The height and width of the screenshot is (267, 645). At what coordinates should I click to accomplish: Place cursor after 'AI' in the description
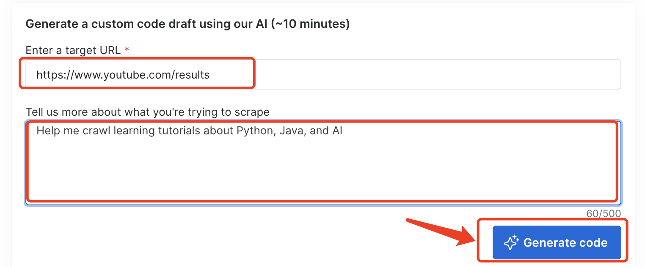(x=343, y=131)
